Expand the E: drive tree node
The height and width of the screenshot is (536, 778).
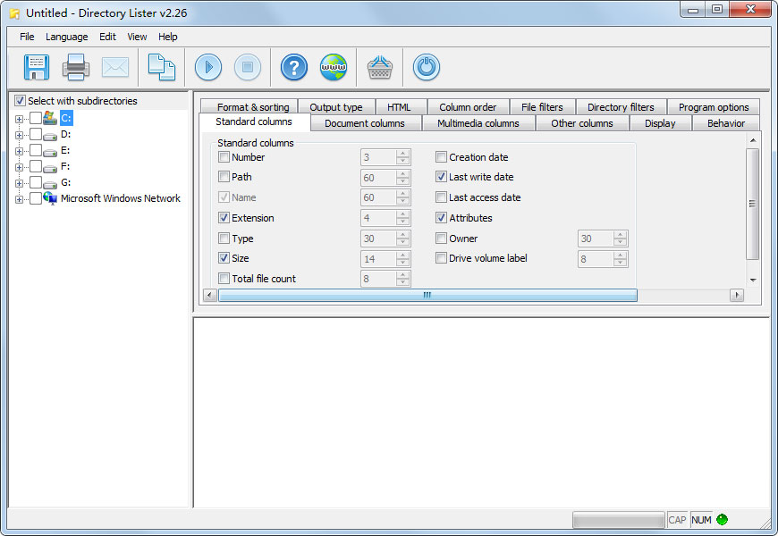tap(19, 151)
